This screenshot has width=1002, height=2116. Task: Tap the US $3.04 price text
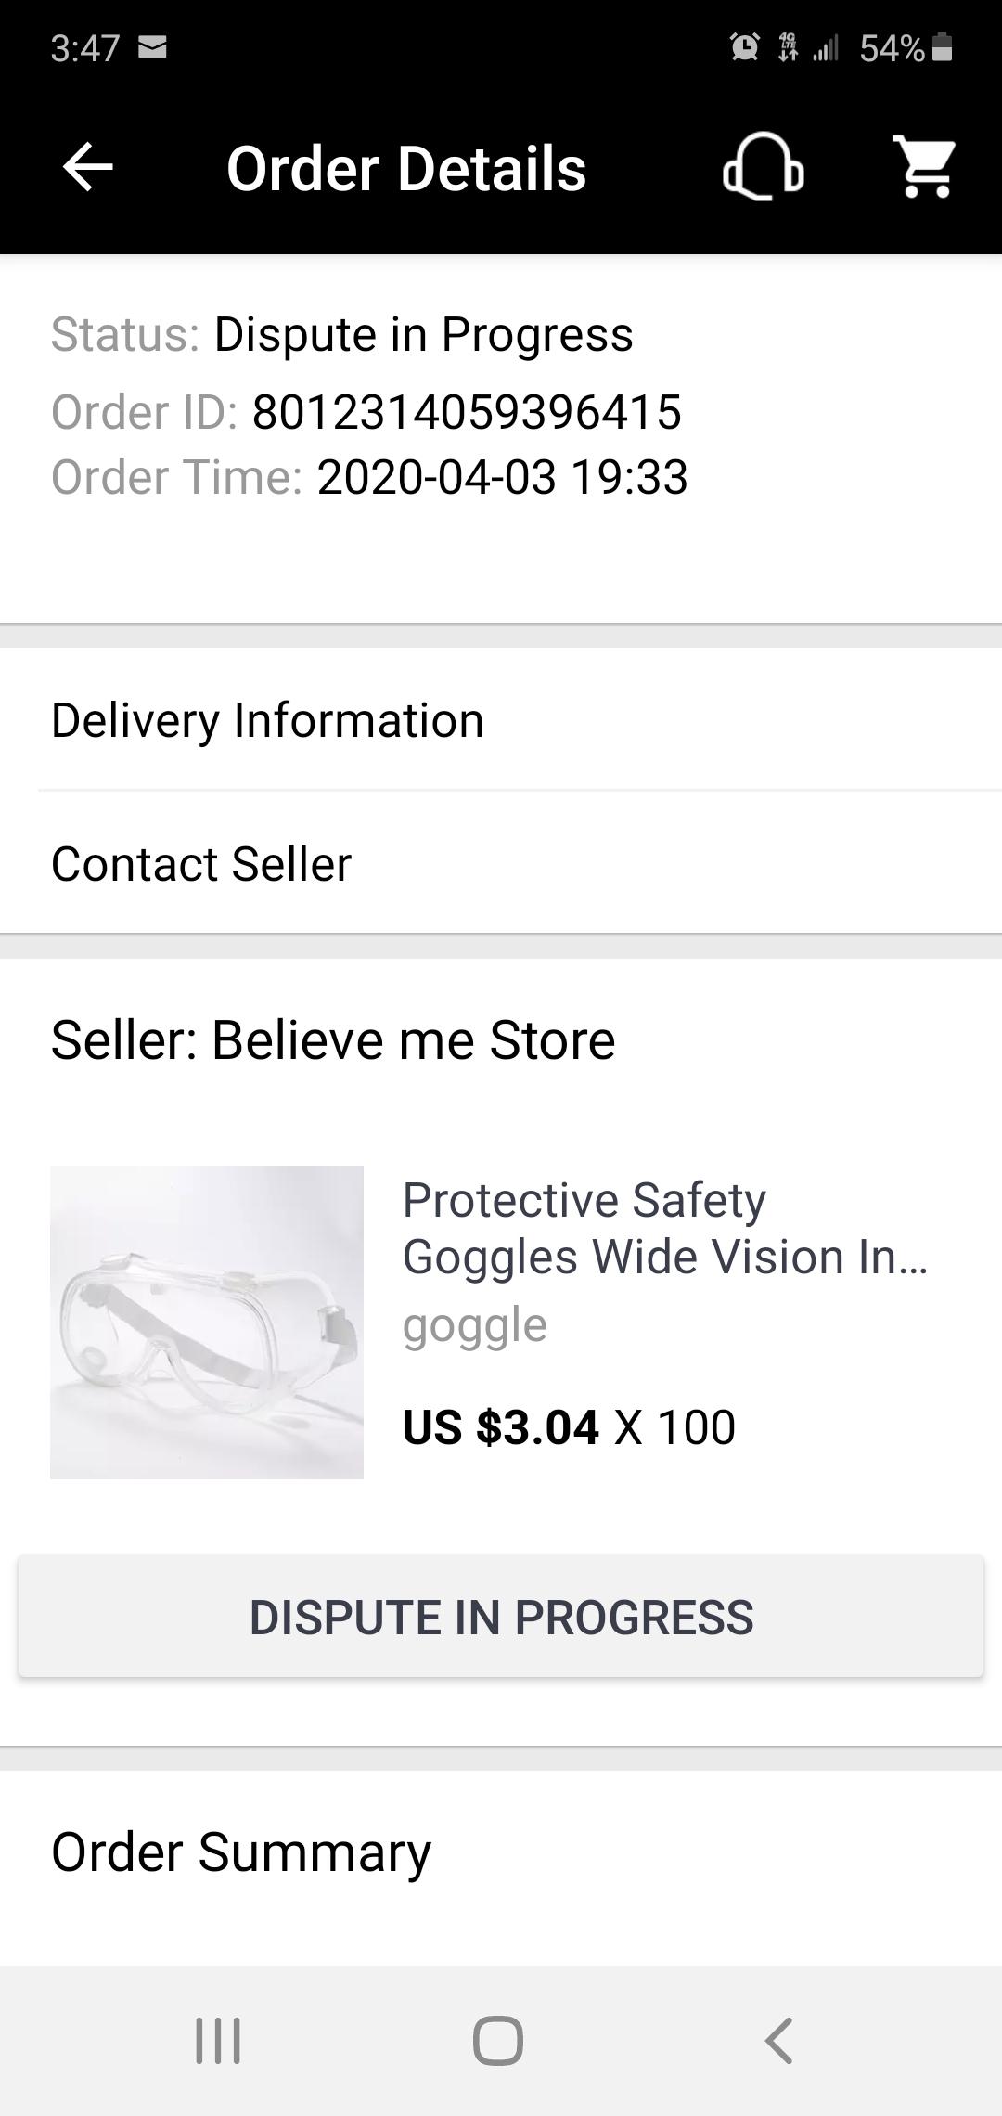click(x=500, y=1426)
